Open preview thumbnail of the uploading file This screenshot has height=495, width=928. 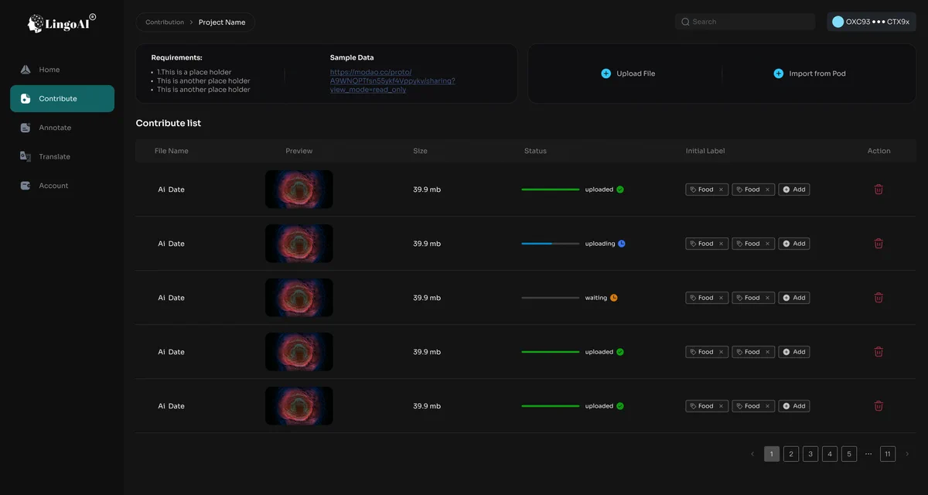pos(299,244)
